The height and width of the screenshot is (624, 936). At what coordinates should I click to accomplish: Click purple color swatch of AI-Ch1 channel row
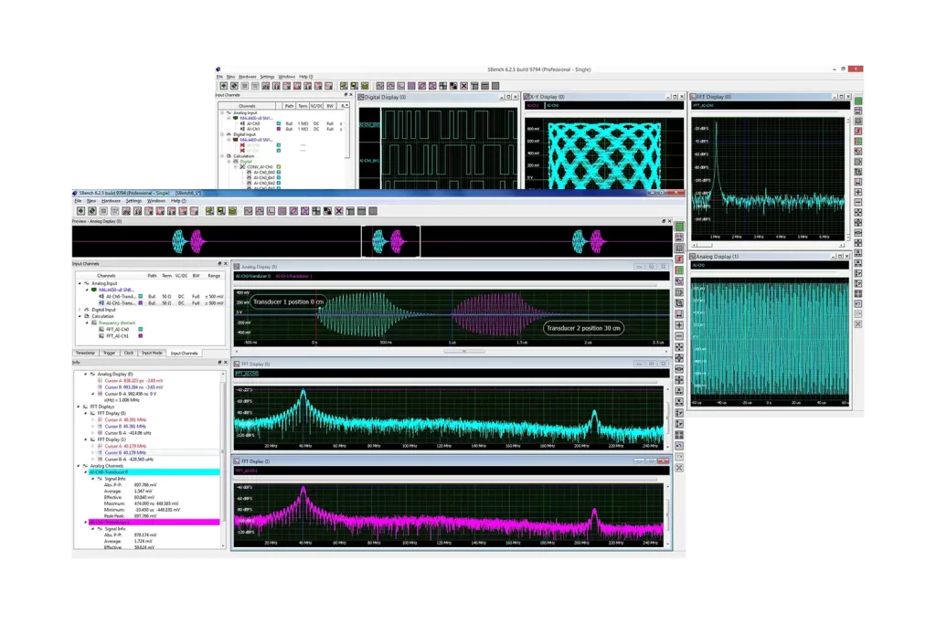(141, 303)
